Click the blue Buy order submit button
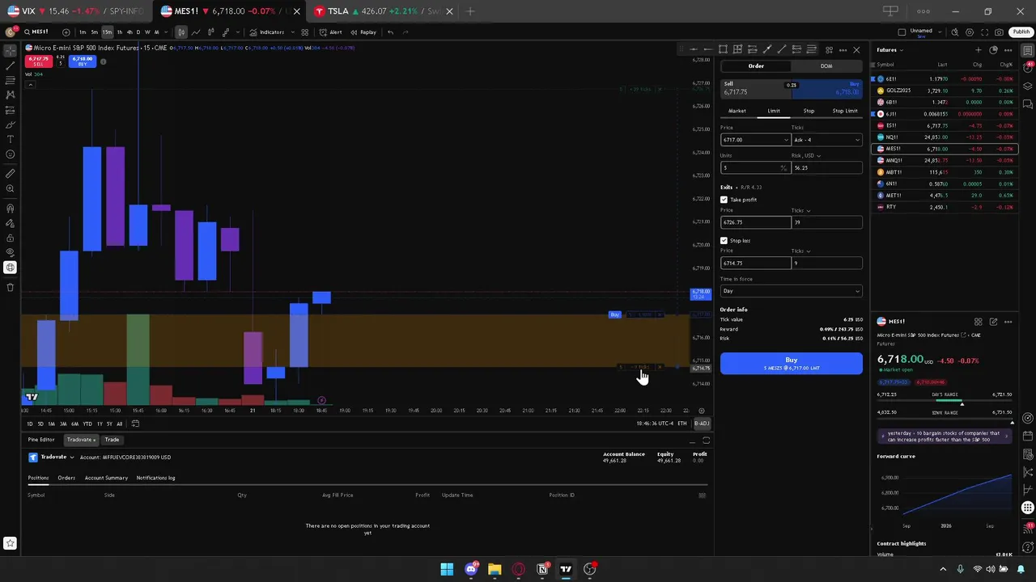This screenshot has height=582, width=1036. pos(791,364)
